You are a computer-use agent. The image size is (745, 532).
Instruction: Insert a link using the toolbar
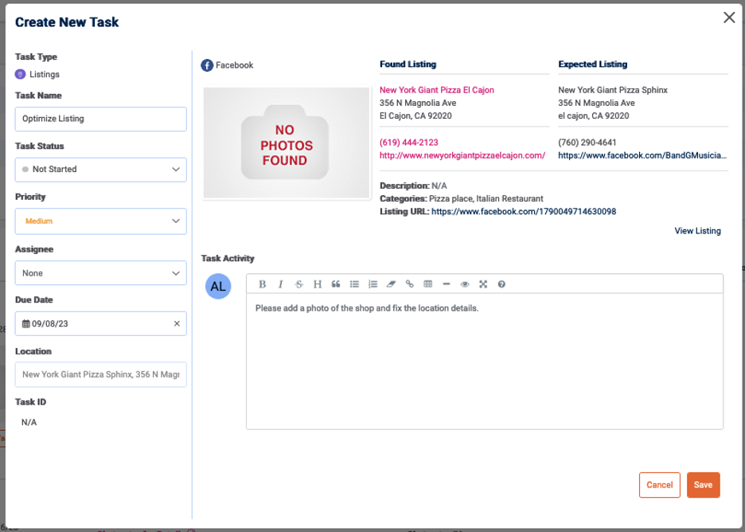[x=410, y=284]
